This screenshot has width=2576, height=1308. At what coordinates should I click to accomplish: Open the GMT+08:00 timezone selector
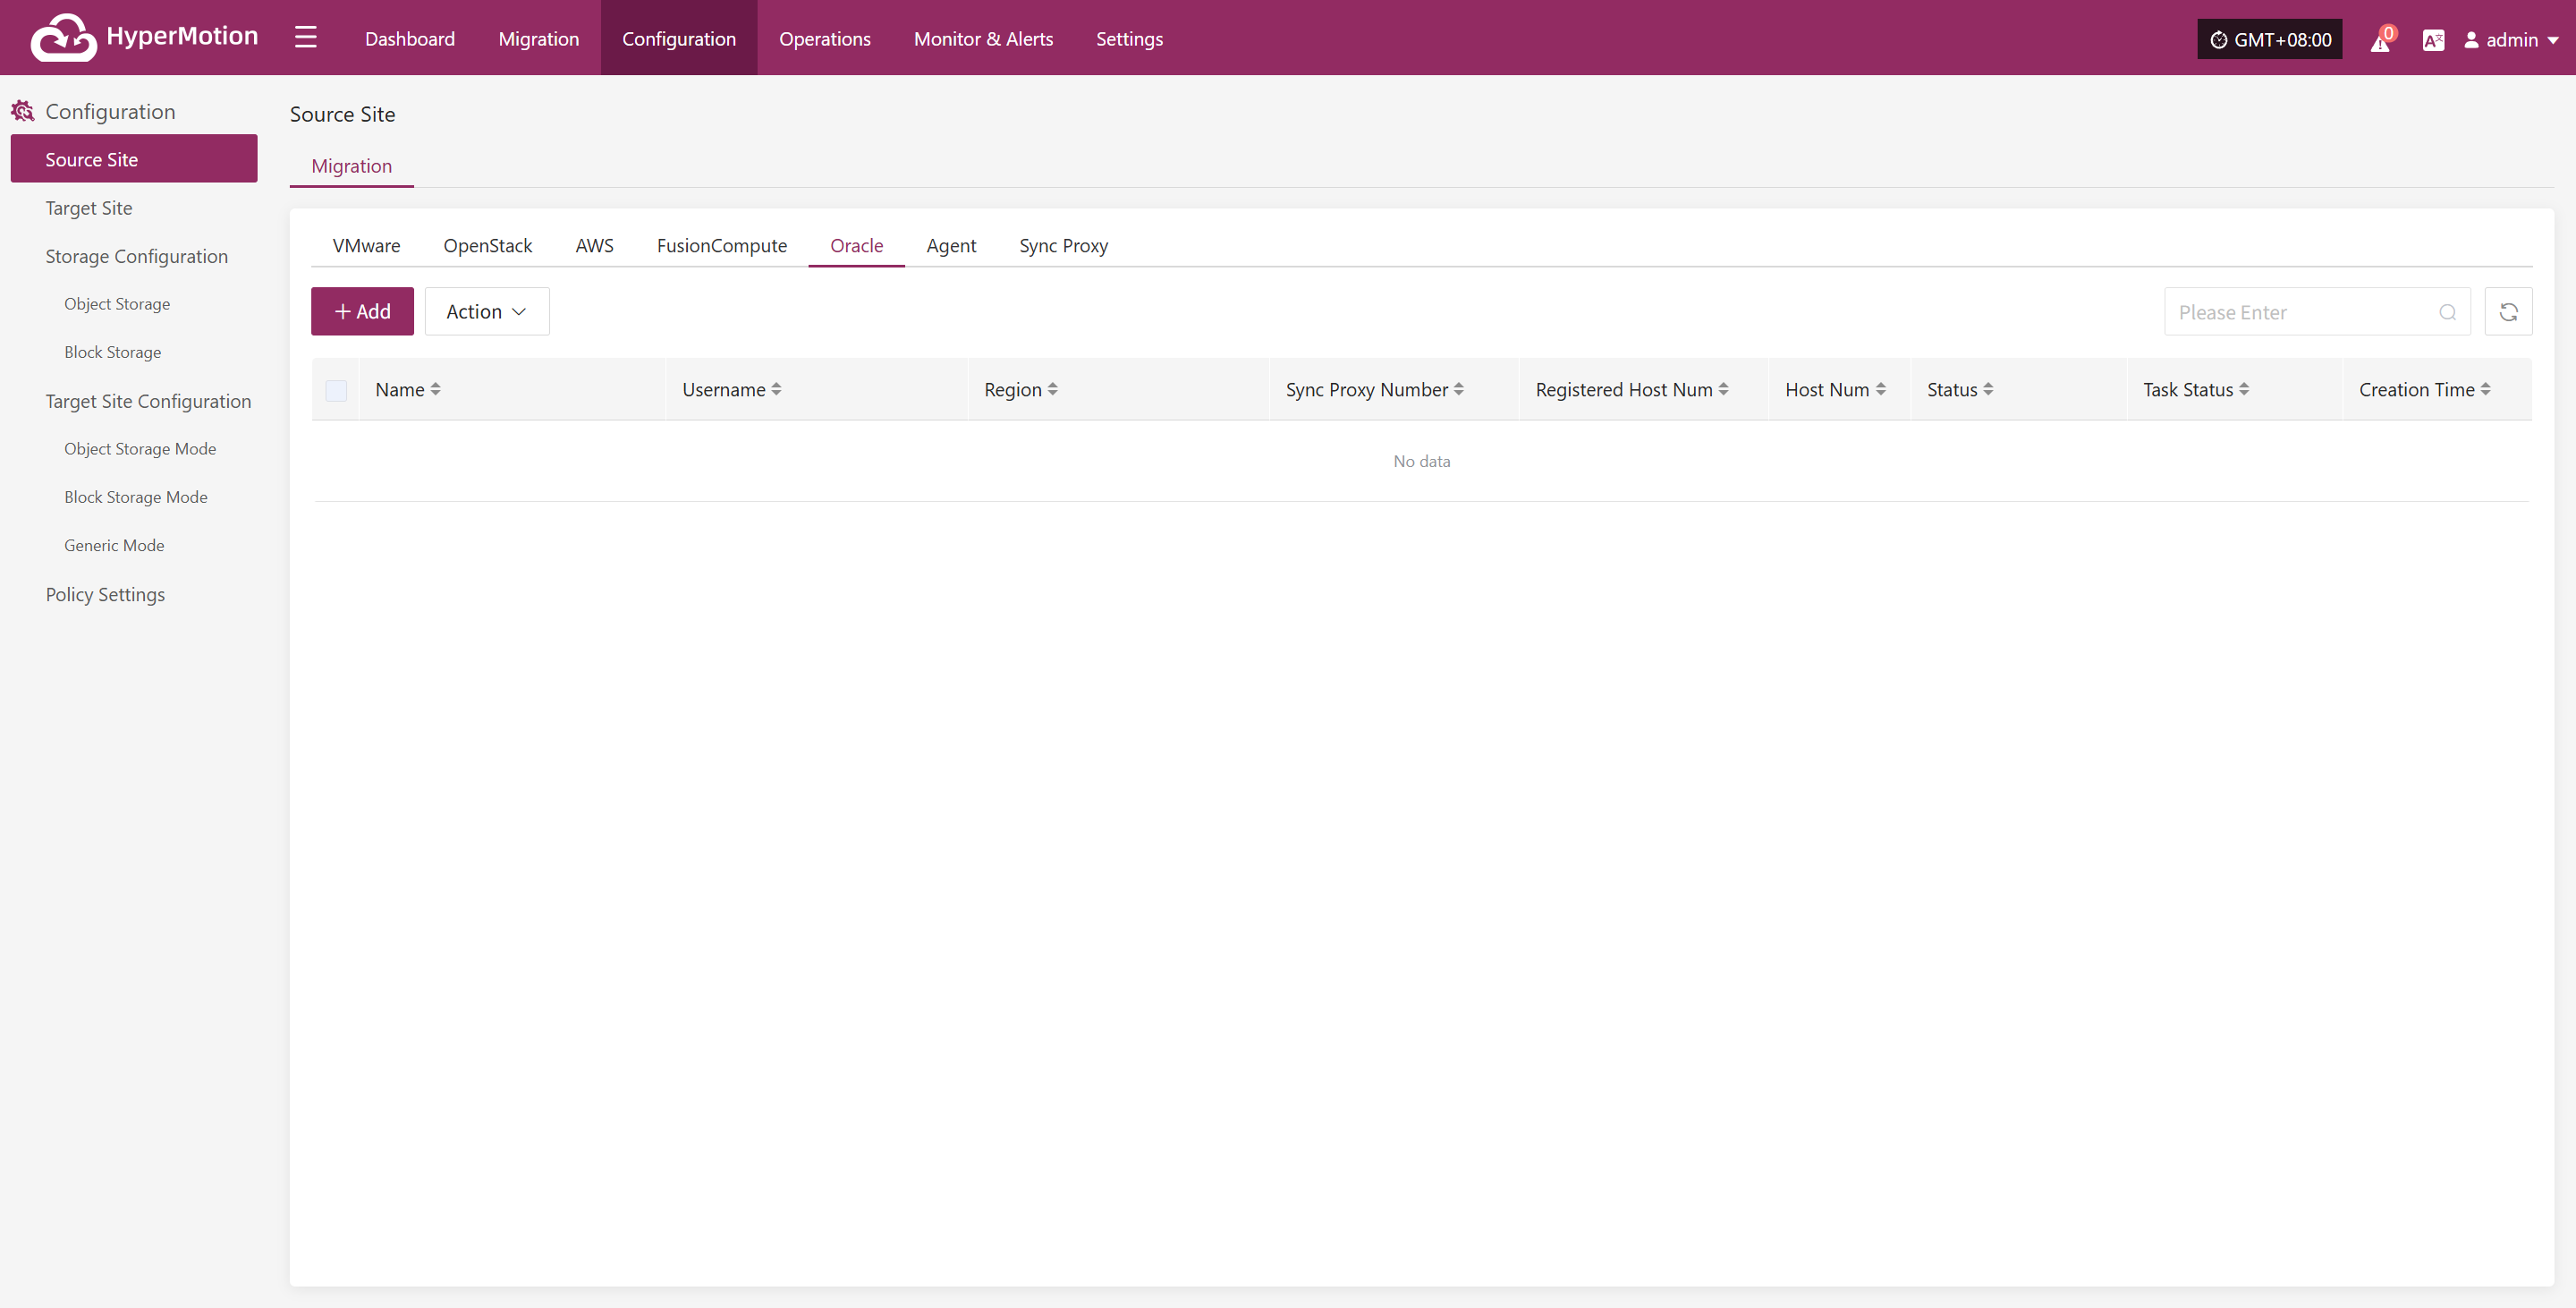tap(2269, 40)
